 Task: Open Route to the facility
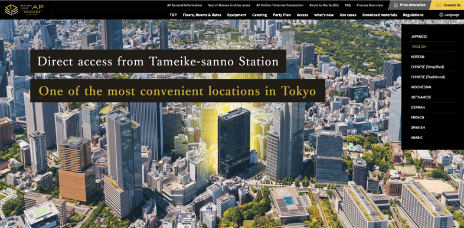click(x=324, y=5)
